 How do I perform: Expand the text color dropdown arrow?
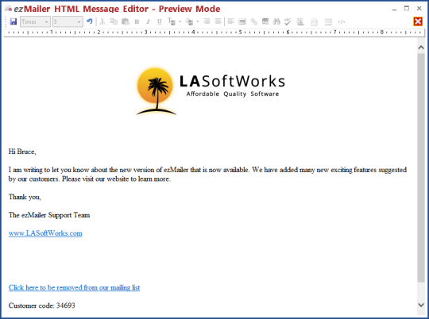180,21
